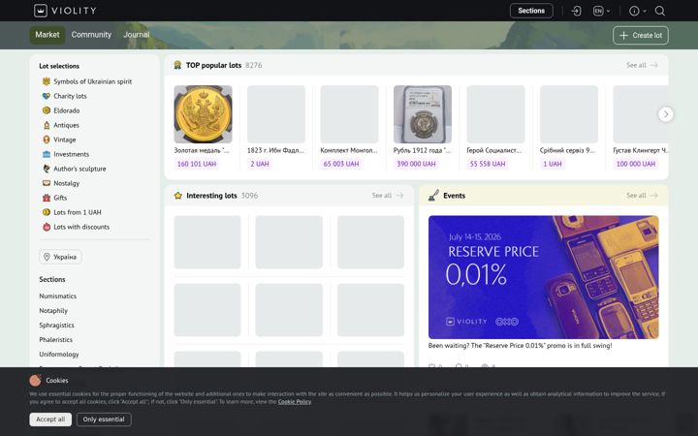Expand the EN language dropdown

[601, 11]
